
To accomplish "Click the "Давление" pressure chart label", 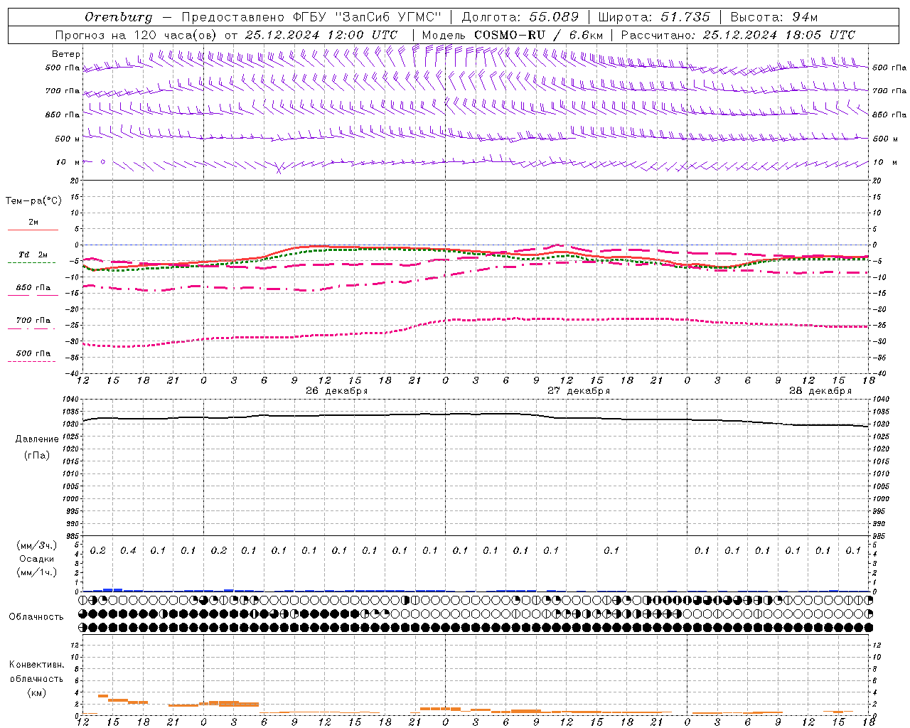I will pyautogui.click(x=37, y=439).
